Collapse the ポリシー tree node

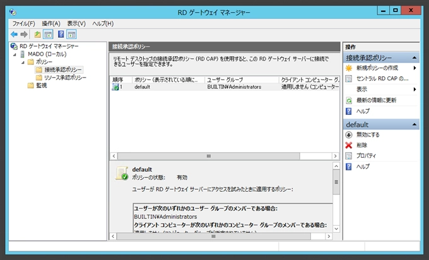pyautogui.click(x=23, y=62)
